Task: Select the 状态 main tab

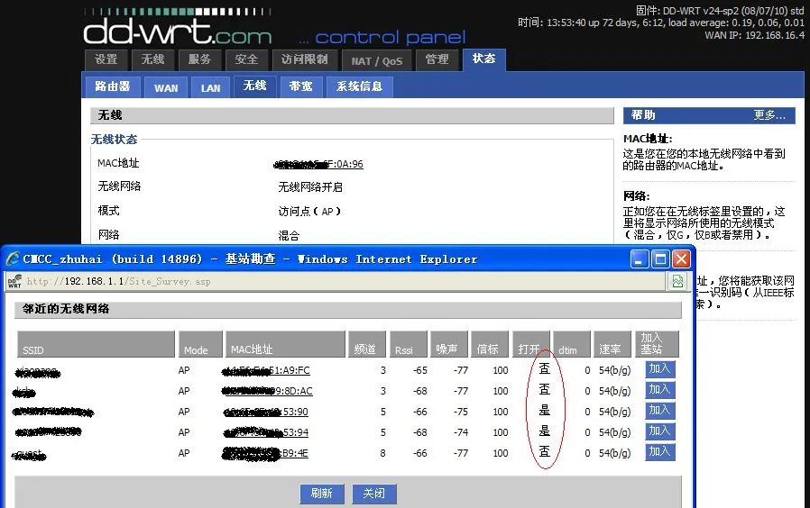Action: [x=484, y=59]
